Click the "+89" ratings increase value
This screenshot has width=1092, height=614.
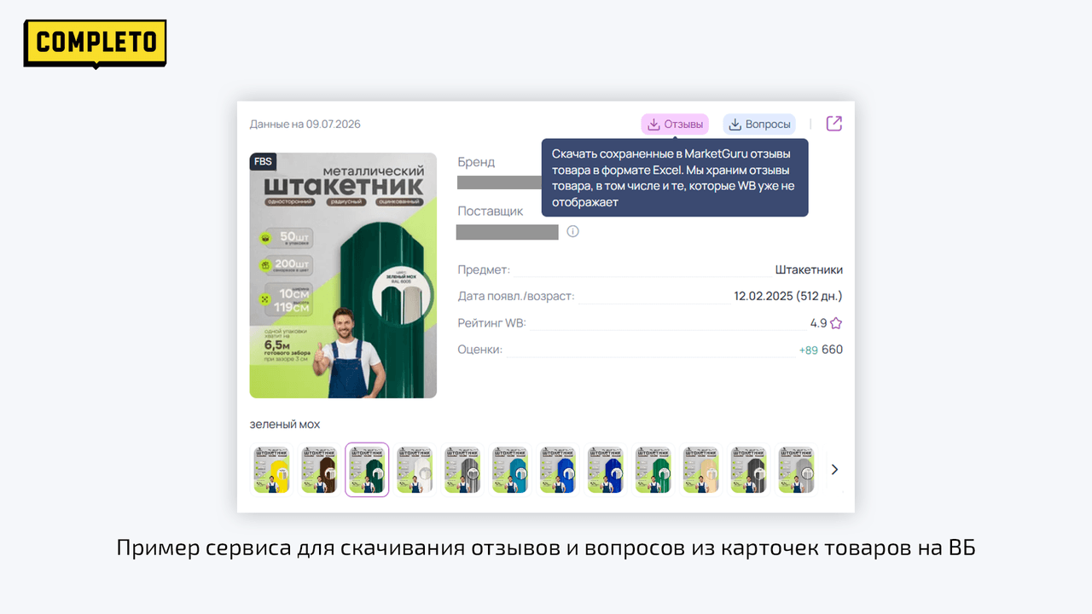808,350
